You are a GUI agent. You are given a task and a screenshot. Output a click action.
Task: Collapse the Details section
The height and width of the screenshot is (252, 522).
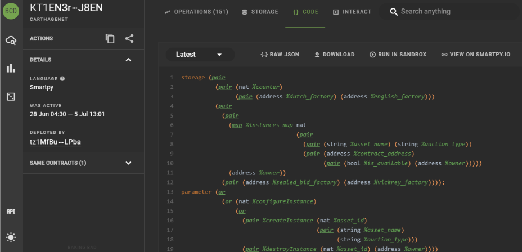click(128, 60)
